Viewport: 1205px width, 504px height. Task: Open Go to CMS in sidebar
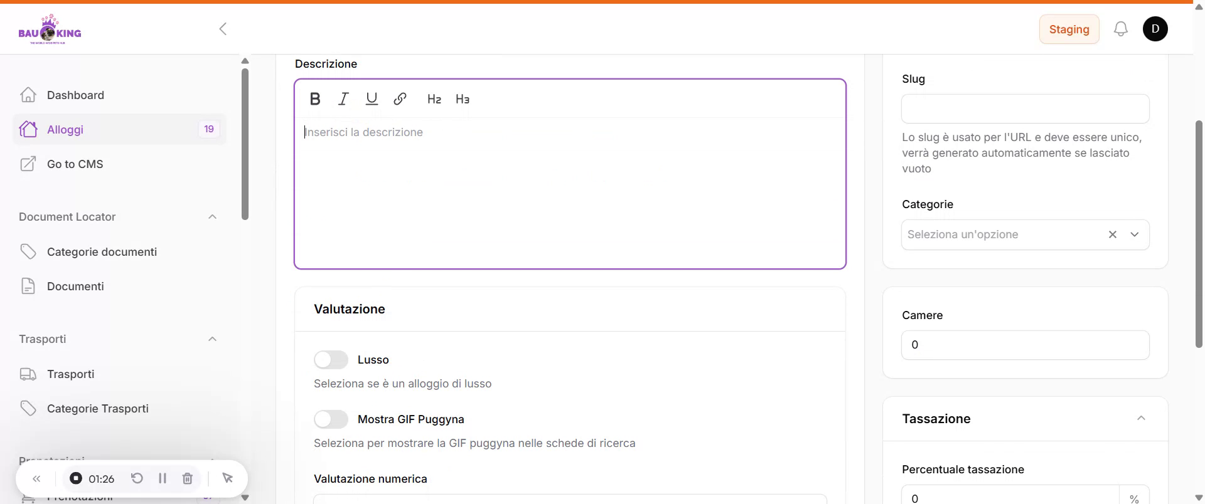[x=119, y=164]
